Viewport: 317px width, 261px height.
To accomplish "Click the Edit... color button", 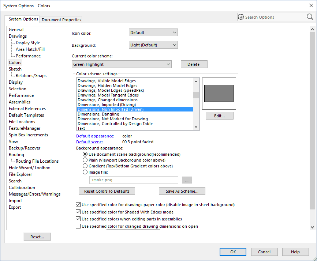I will (220, 116).
